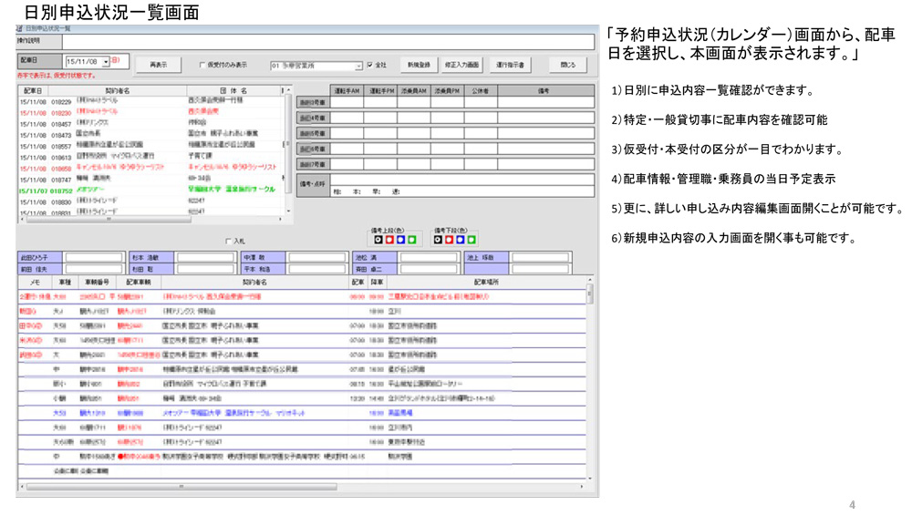
Task: Click the upper list horizontal scrollbar right arrow
Action: 280,219
